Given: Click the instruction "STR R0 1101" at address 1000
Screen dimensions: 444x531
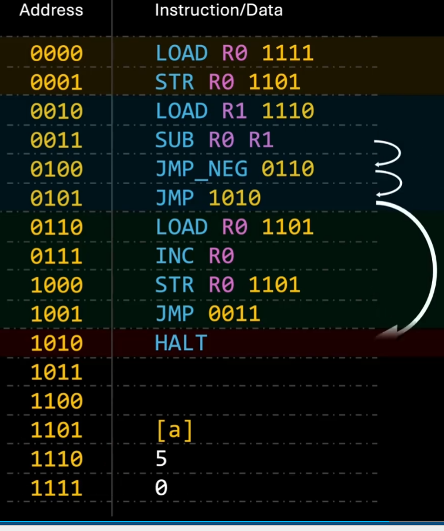Looking at the screenshot, I should 228,285.
